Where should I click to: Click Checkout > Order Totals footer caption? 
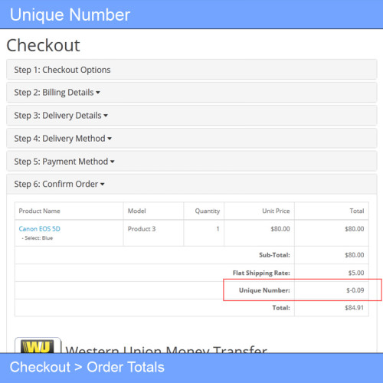[87, 367]
